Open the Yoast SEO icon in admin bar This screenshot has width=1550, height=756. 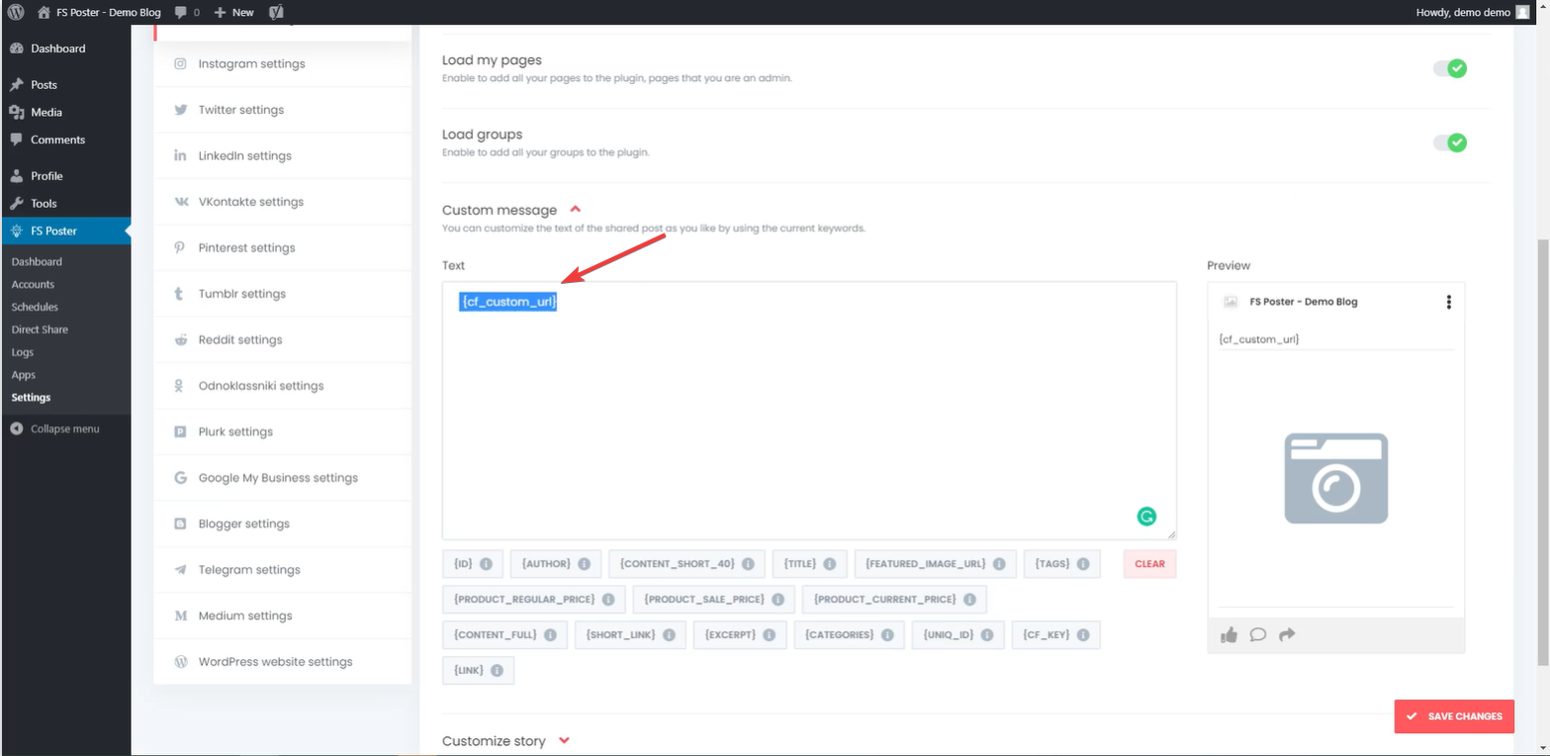coord(277,12)
